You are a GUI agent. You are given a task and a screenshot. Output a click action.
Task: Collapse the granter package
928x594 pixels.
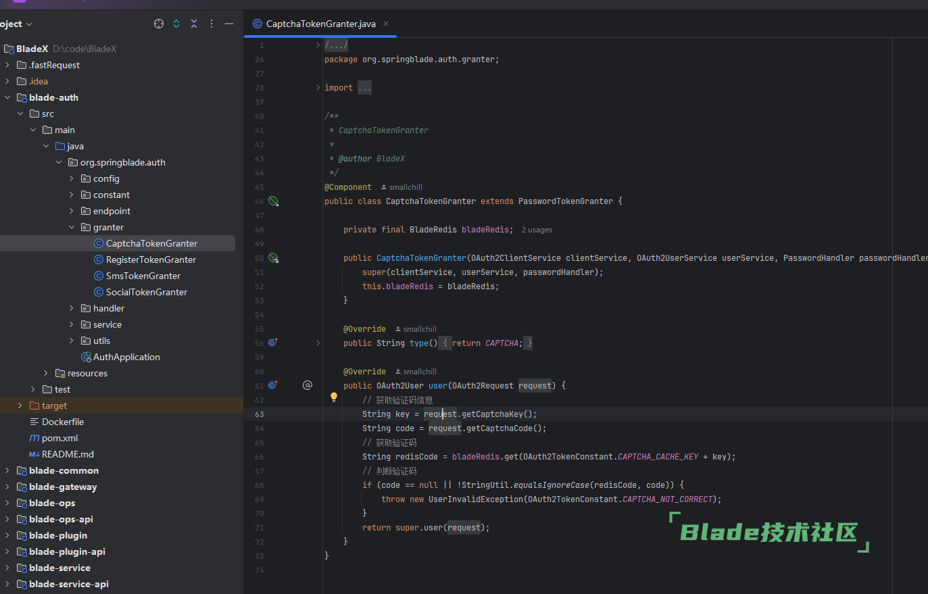click(x=72, y=227)
